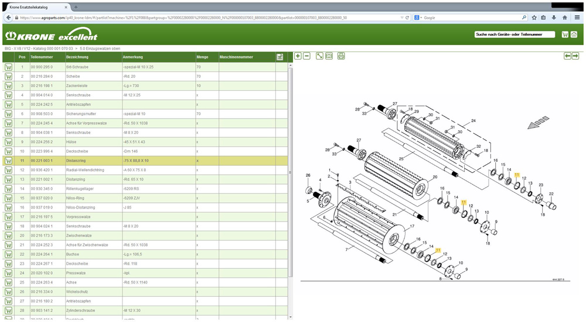Zoom out of the parts diagram
The width and height of the screenshot is (586, 322).
click(306, 56)
